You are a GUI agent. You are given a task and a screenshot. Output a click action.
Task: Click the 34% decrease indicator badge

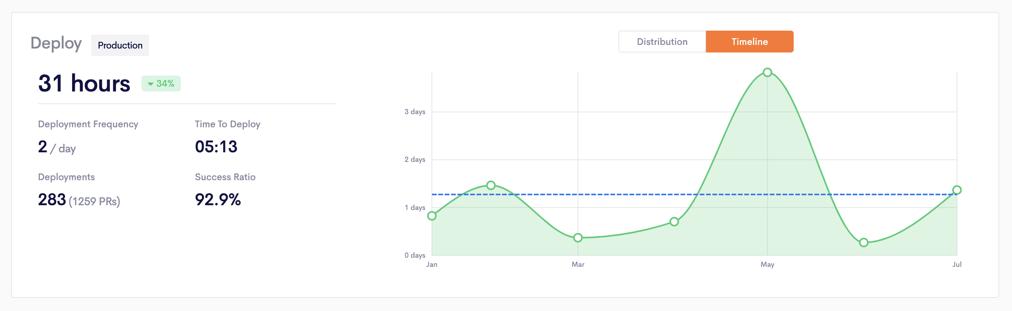click(161, 84)
